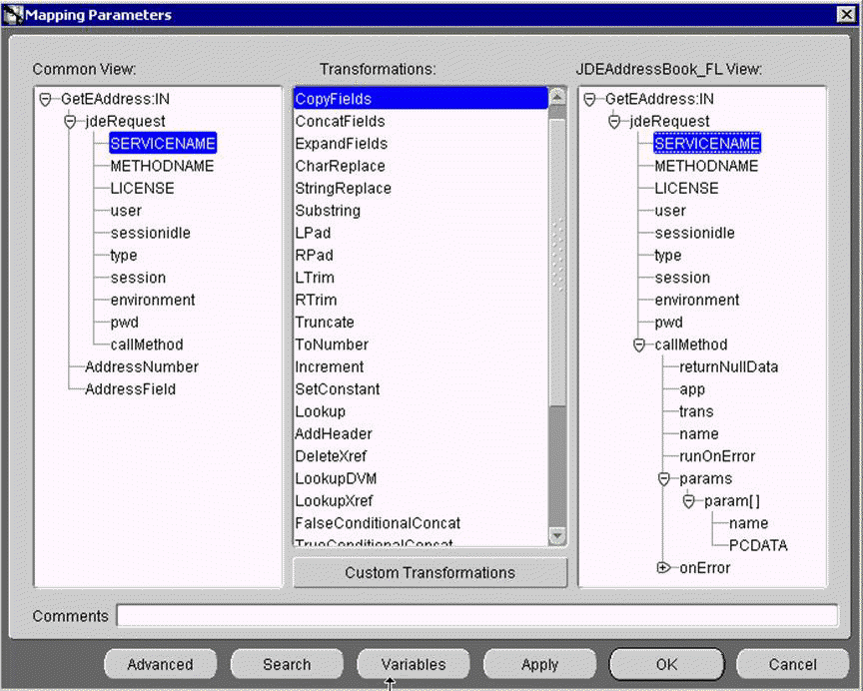This screenshot has height=691, width=863.
Task: Collapse jdeRequest node in Common View
Action: pos(70,122)
